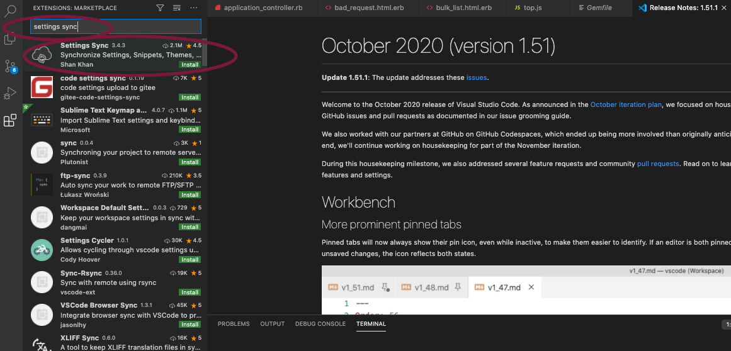This screenshot has height=351, width=731.
Task: Open the TERMINAL panel tab
Action: click(x=371, y=324)
